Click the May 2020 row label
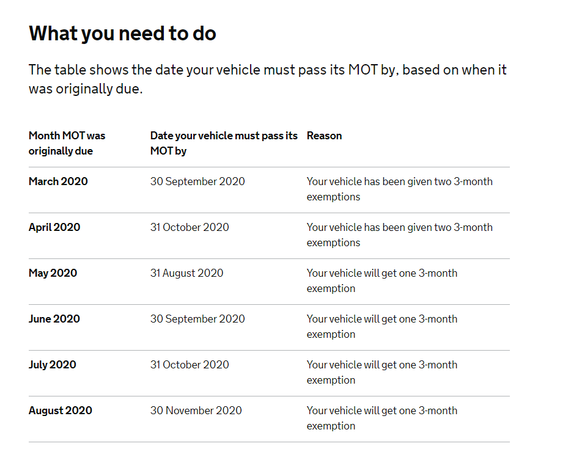 tap(53, 273)
